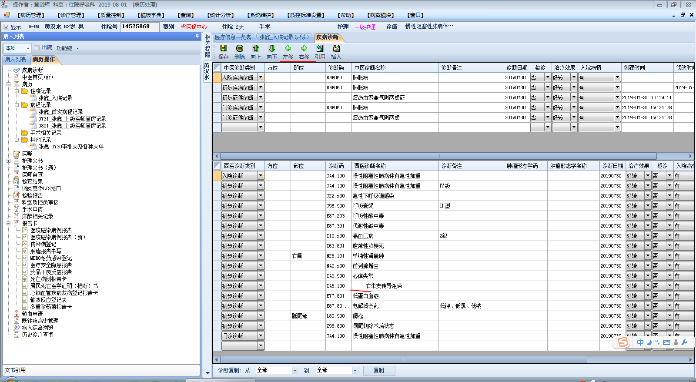Toggle the 显示 checkbox
696x382 pixels.
[x=6, y=27]
